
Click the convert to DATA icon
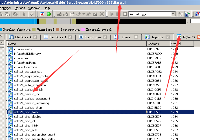point(66,14)
